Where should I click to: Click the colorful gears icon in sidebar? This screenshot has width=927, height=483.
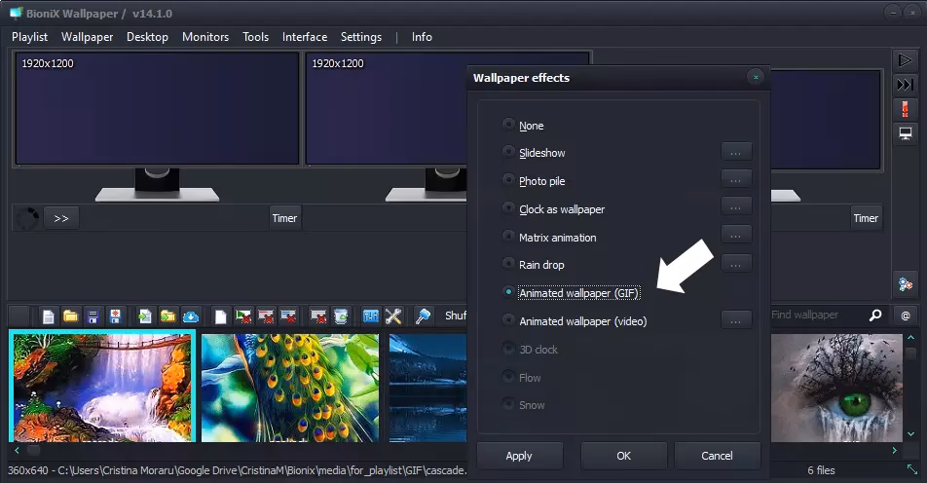906,284
